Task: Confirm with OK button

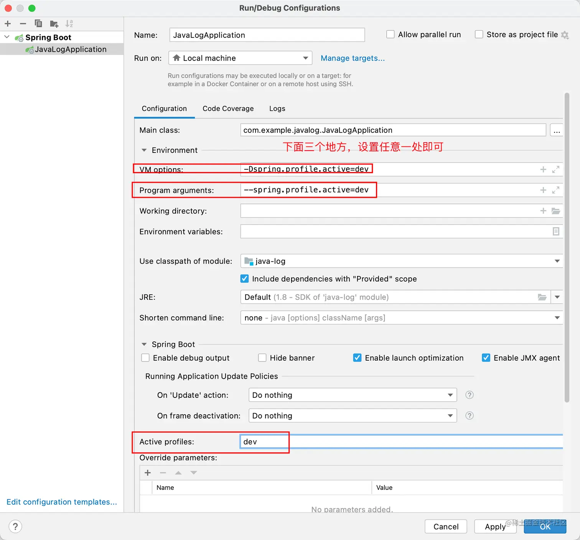Action: click(545, 527)
